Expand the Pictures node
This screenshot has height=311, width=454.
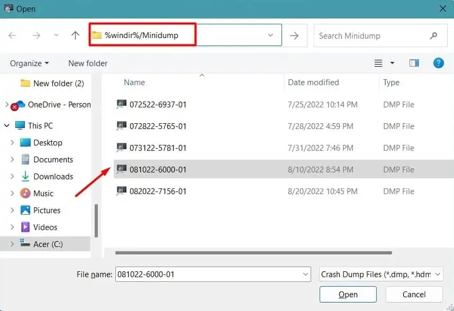(x=12, y=210)
